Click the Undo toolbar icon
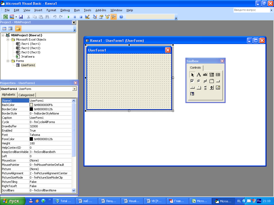Viewport: 274px width, 205px height. click(x=55, y=17)
